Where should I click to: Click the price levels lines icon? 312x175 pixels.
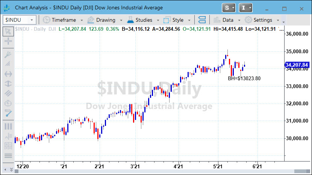pos(8,136)
